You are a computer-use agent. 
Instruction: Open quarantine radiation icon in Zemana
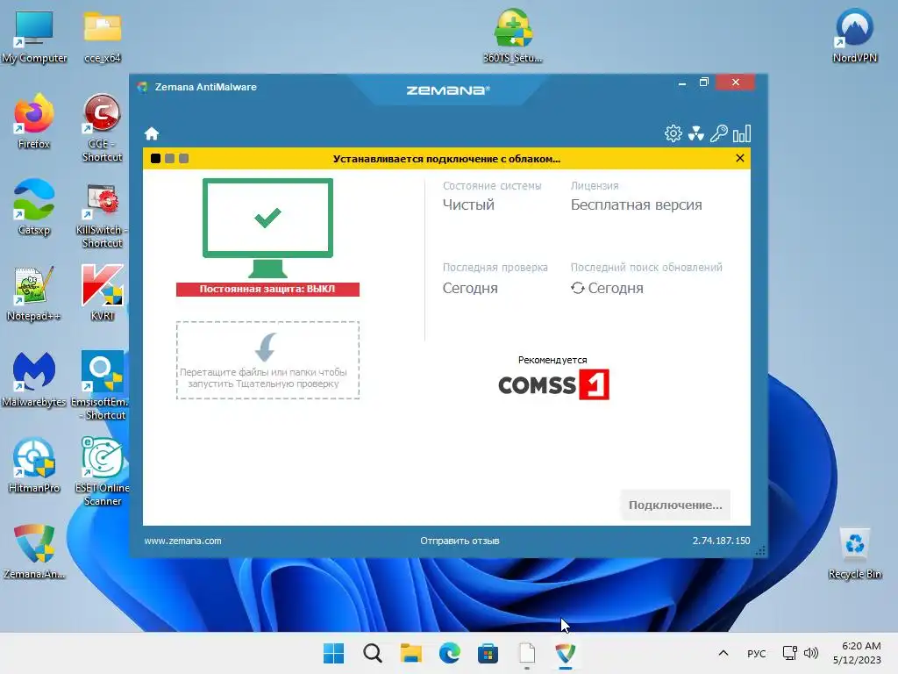point(695,133)
